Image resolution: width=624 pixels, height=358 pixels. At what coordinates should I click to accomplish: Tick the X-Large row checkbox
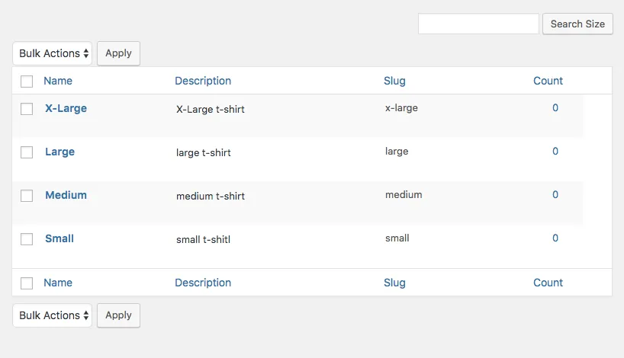click(27, 109)
